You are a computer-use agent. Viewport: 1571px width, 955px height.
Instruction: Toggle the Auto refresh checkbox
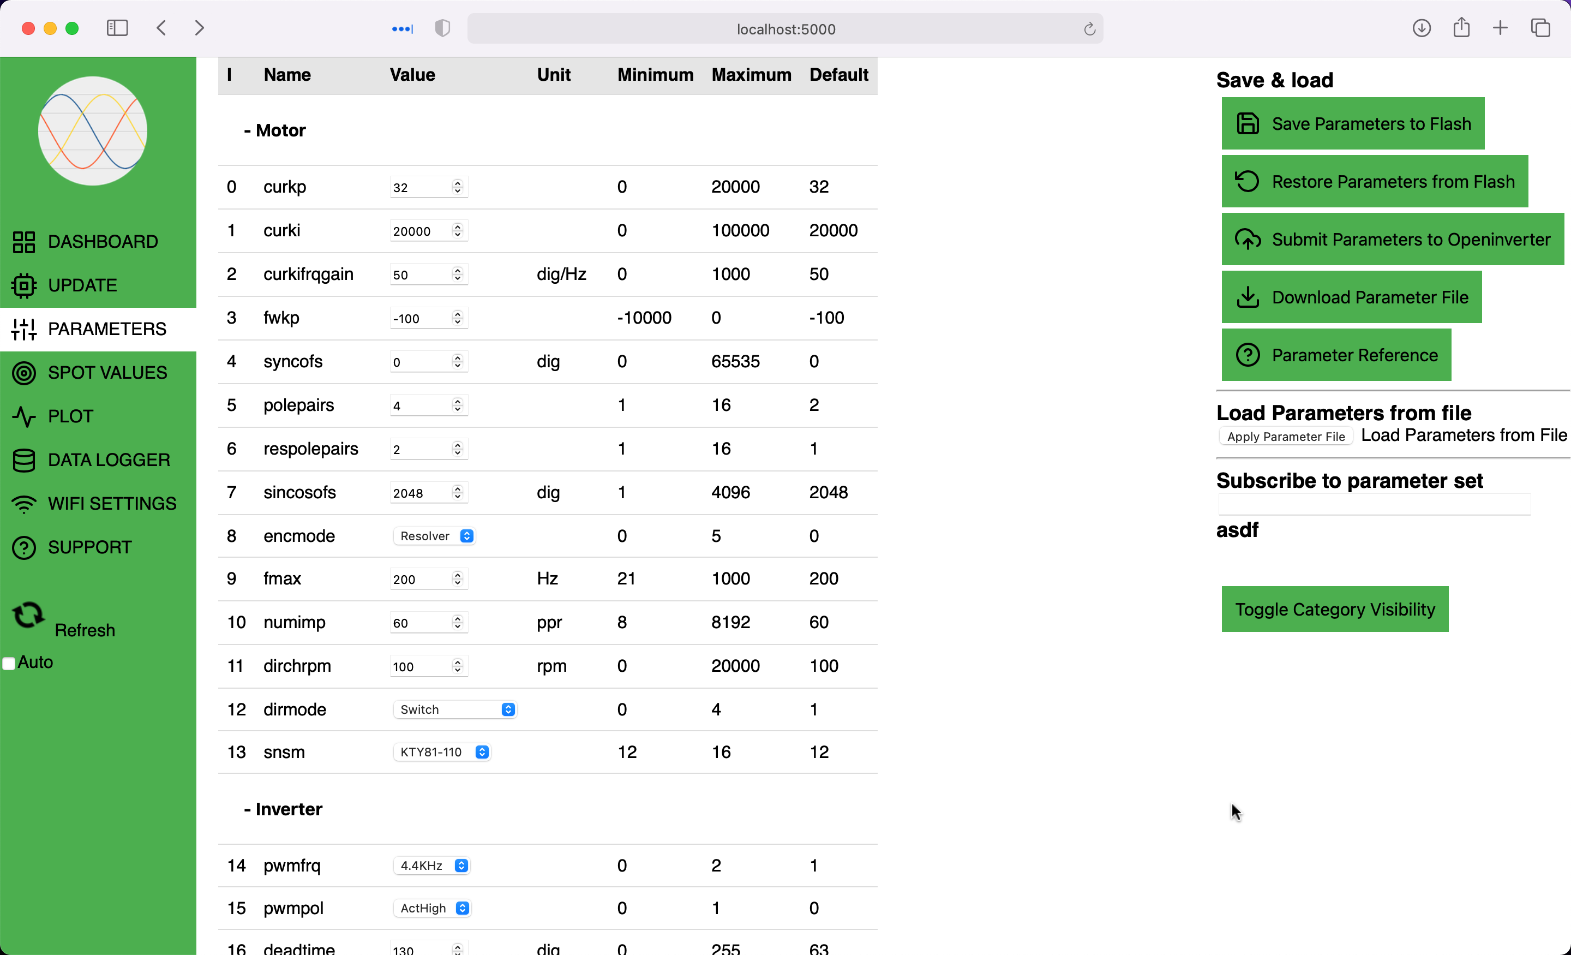9,664
